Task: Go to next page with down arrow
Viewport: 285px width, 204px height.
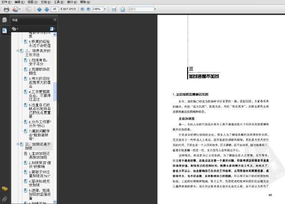Action: [47, 9]
